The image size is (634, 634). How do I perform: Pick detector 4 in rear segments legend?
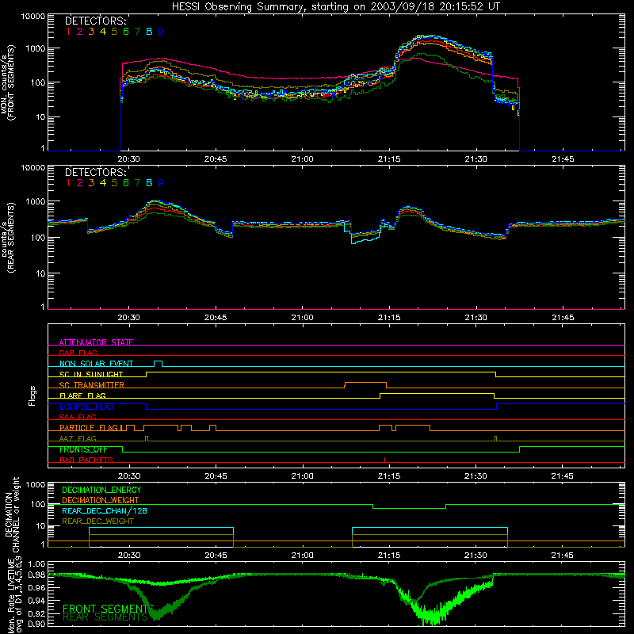pos(103,183)
